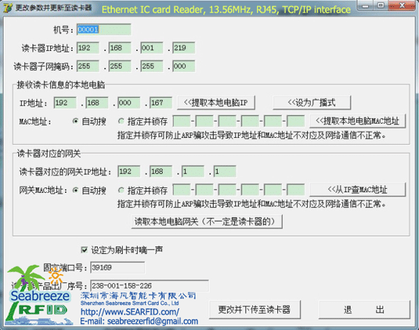The image size is (419, 330).
Task: Select specify-and-lock radio for local PC MAC
Action: click(x=122, y=121)
